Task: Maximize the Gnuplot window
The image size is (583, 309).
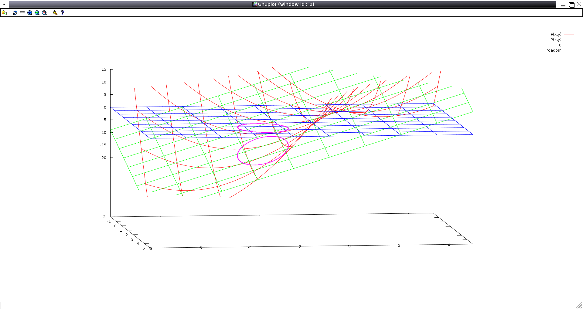Action: click(571, 5)
